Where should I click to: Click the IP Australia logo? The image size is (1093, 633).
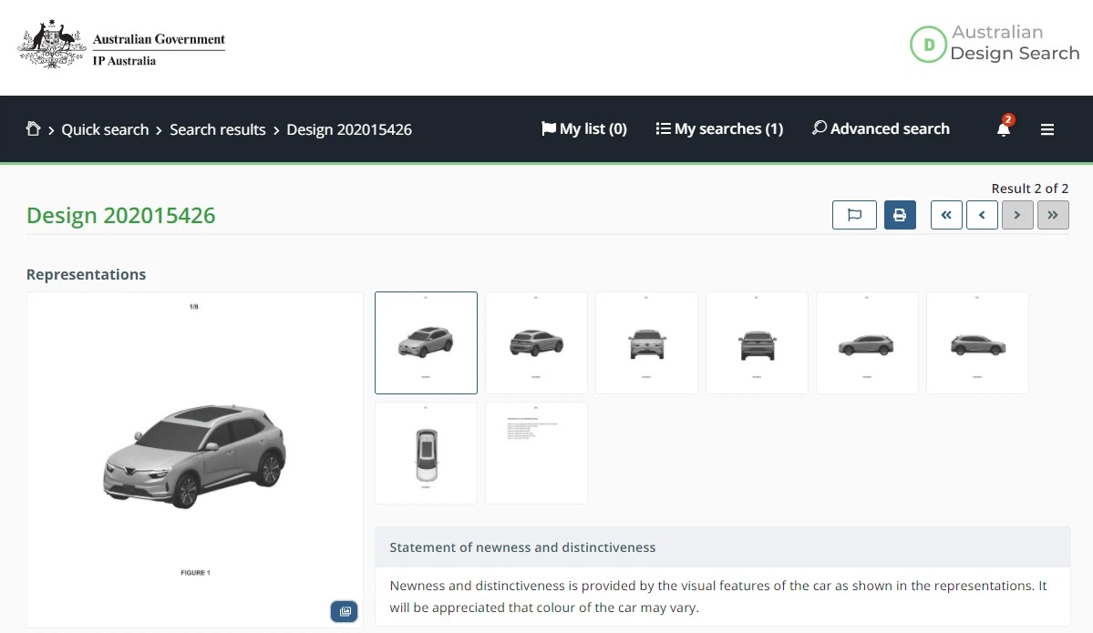pos(119,46)
